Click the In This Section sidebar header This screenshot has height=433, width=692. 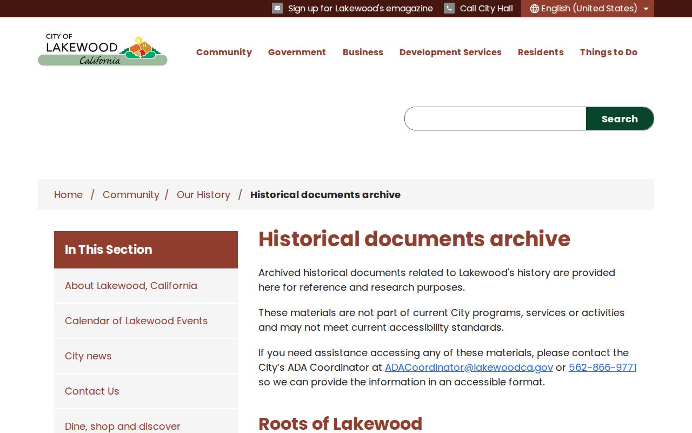(x=146, y=250)
